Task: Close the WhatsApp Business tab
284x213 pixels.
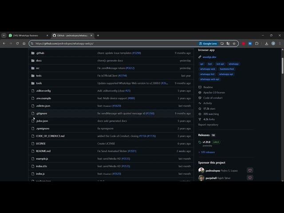Action: [x=47, y=35]
